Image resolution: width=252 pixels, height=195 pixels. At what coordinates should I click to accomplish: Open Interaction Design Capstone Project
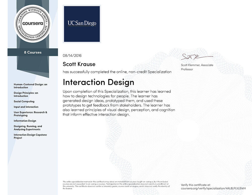[30, 136]
